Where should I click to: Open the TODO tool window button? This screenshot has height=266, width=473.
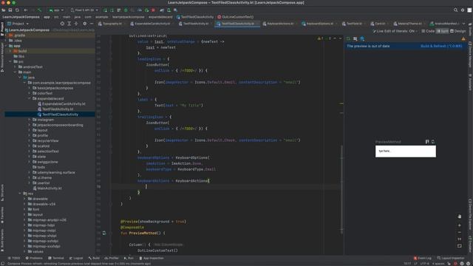coord(14,258)
